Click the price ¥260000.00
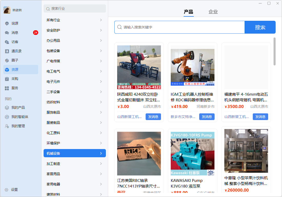Viewport: 282px width, 197px height. pos(237,190)
